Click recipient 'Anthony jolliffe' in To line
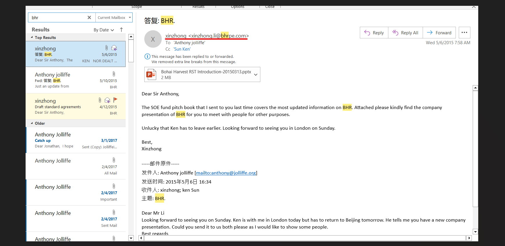This screenshot has height=246, width=505. coord(189,43)
